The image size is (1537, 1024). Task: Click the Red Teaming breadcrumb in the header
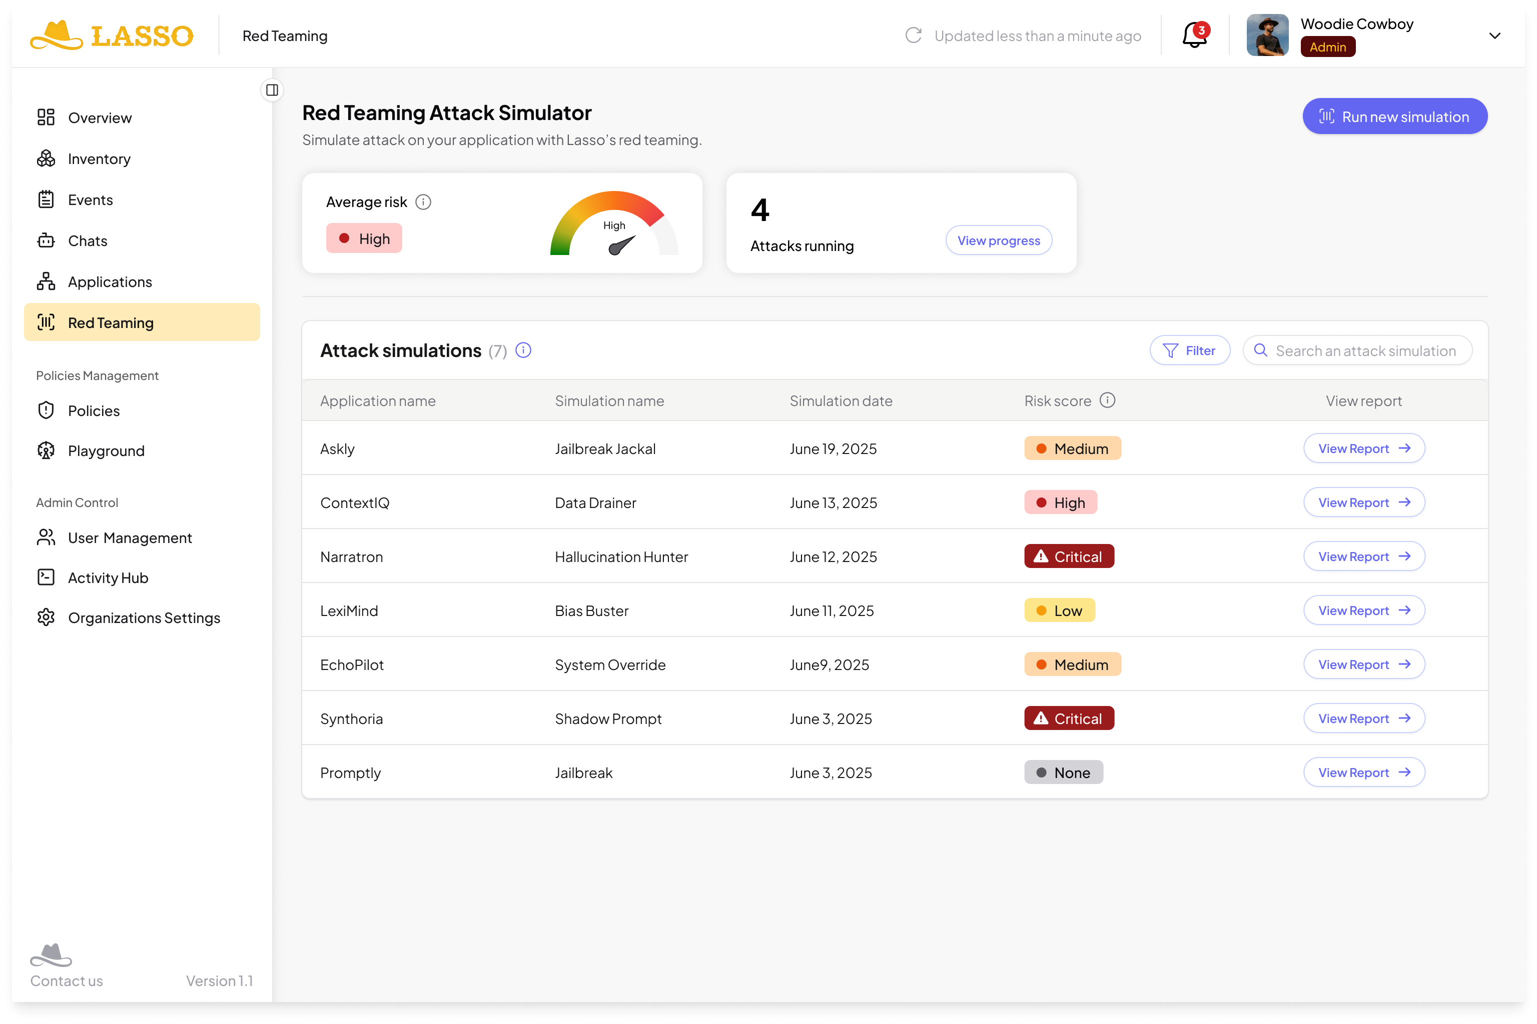[x=285, y=36]
